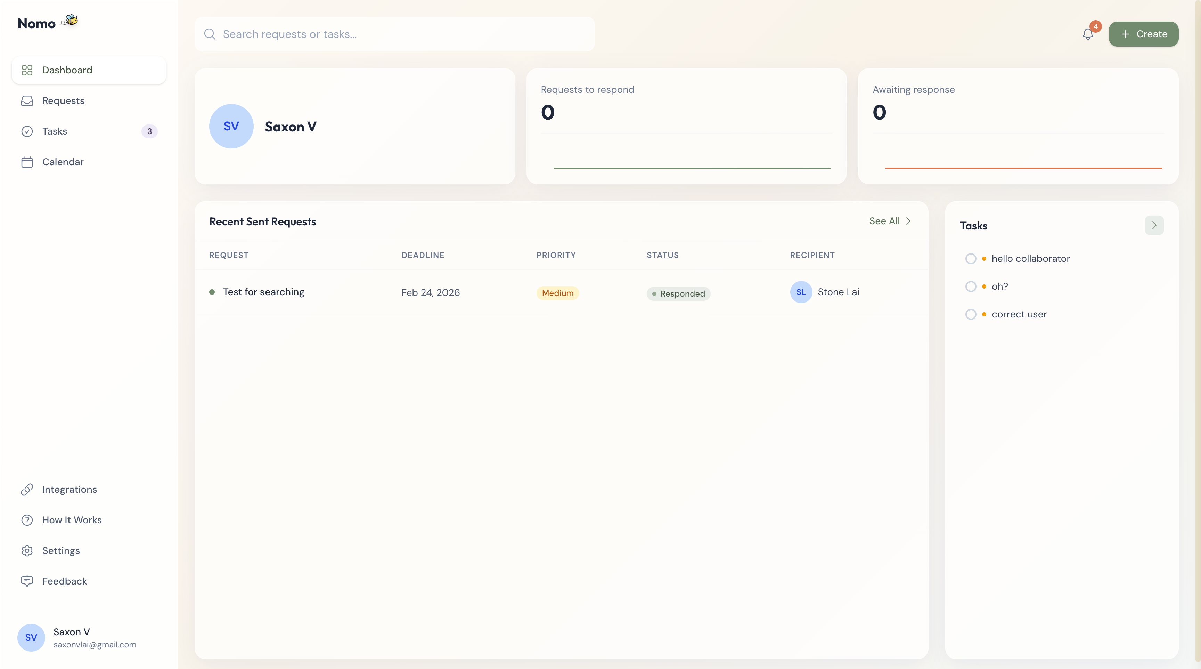1201x669 pixels.
Task: Check off the hello collaborator task
Action: 971,258
